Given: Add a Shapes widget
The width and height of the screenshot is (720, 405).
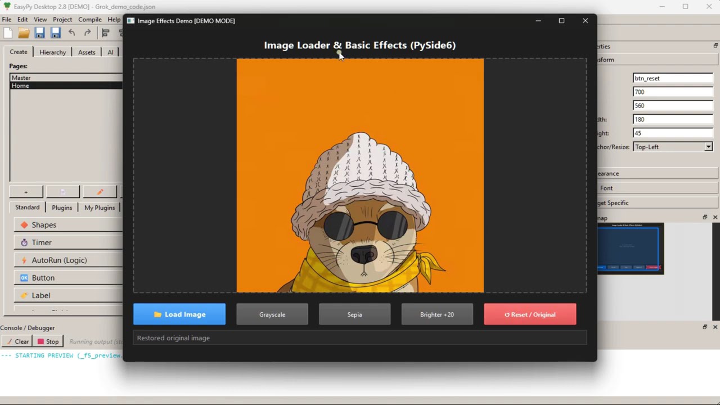Looking at the screenshot, I should (68, 225).
